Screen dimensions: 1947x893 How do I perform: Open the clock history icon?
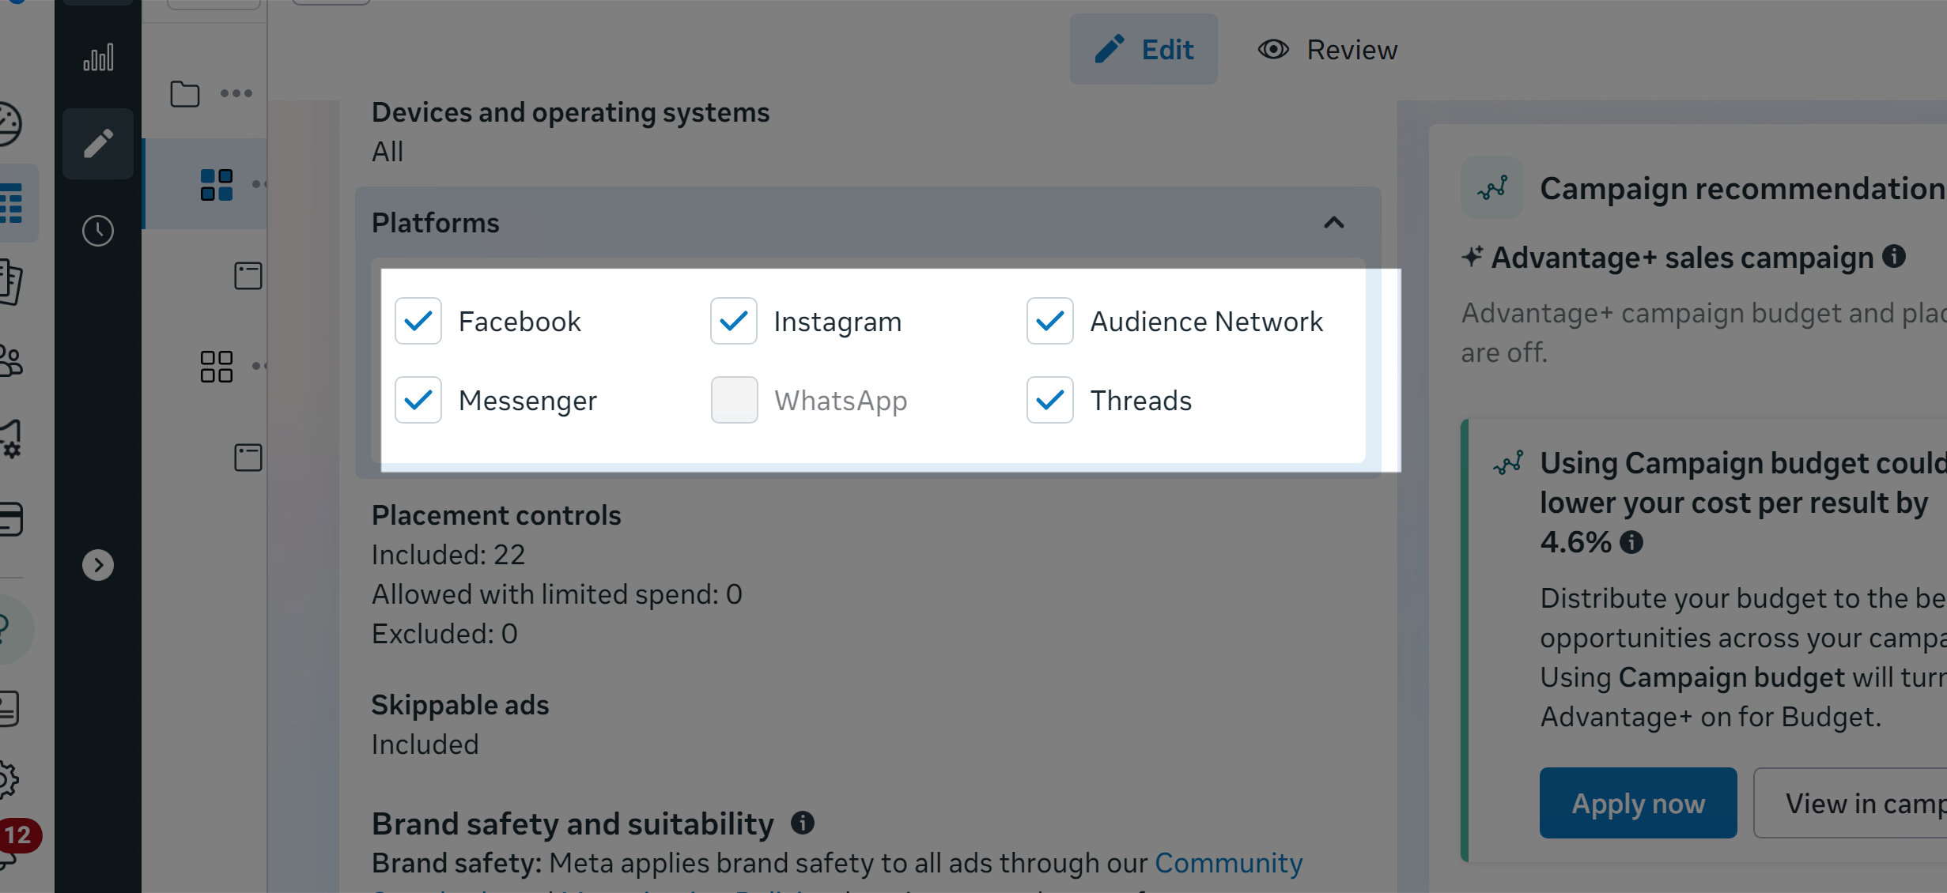coord(98,231)
